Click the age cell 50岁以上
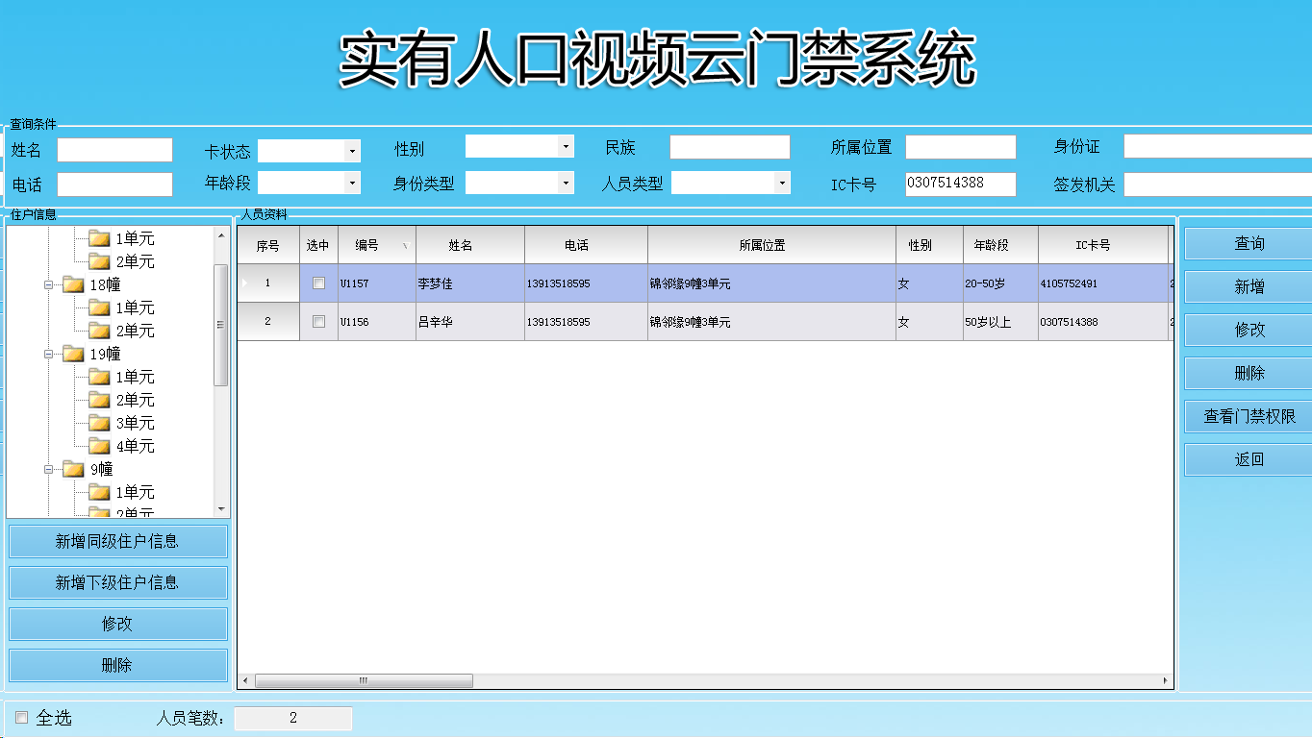Viewport: 1312px width, 738px height. click(1000, 322)
